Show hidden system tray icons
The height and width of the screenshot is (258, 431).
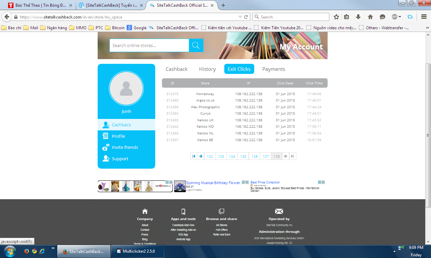[394, 251]
